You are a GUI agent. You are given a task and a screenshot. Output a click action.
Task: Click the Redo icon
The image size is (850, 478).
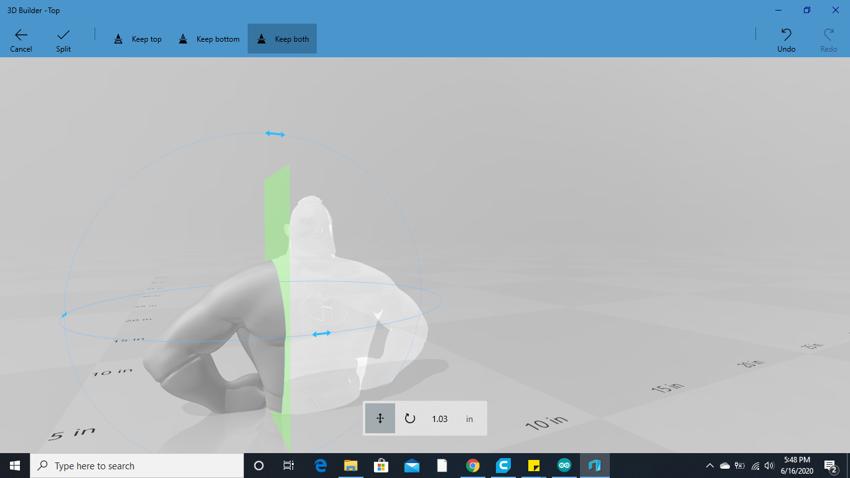828,39
